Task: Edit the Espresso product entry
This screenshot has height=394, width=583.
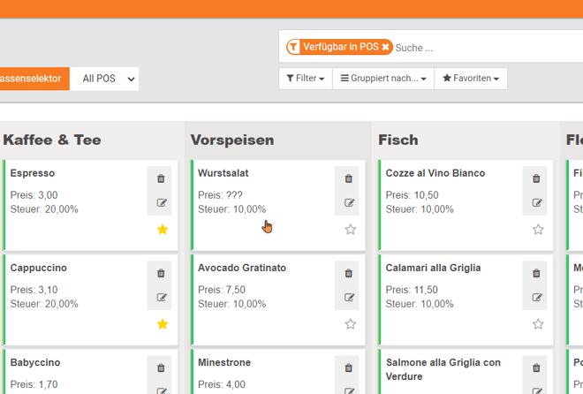Action: click(161, 202)
